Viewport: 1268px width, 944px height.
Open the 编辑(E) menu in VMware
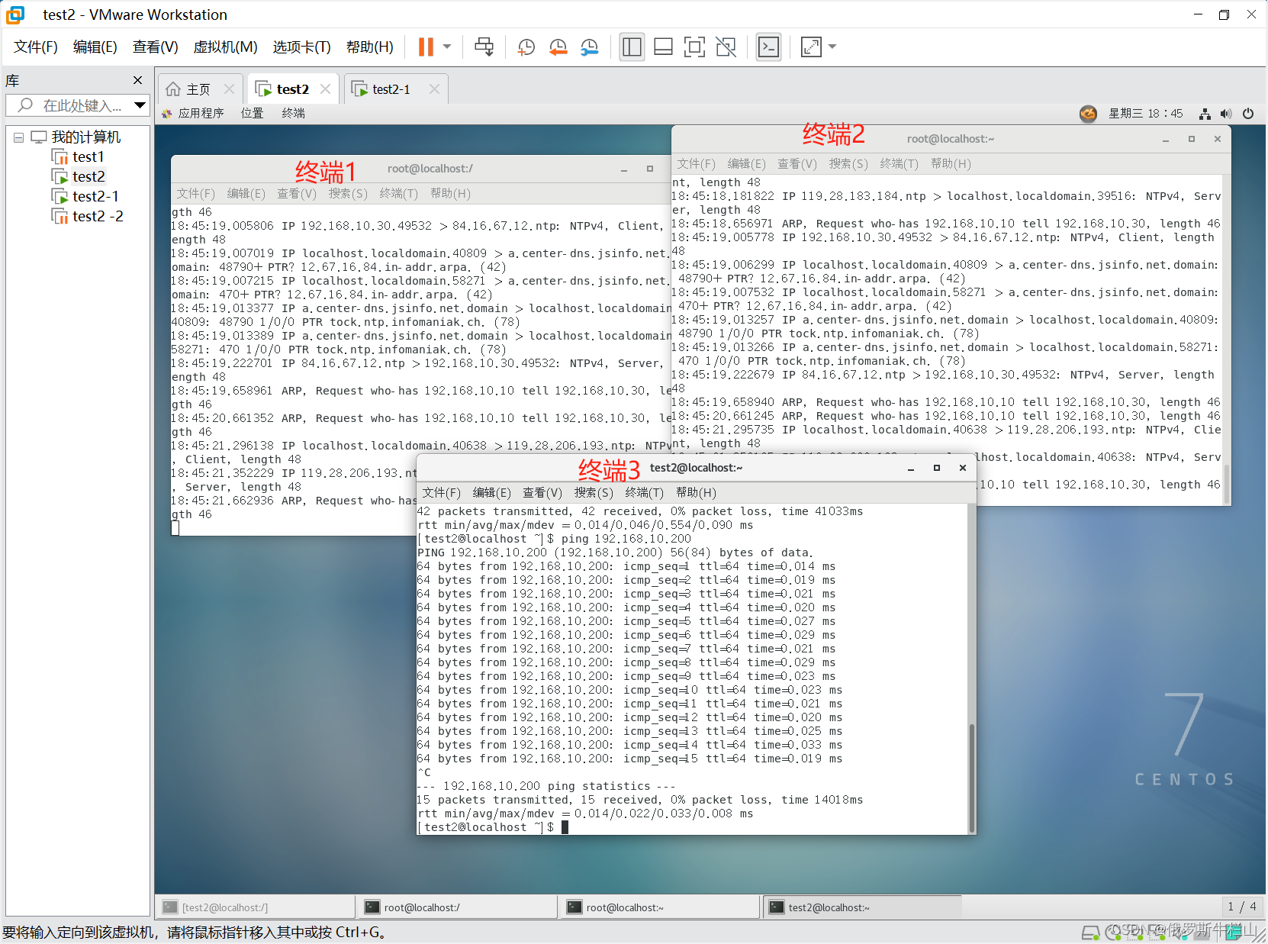(95, 47)
